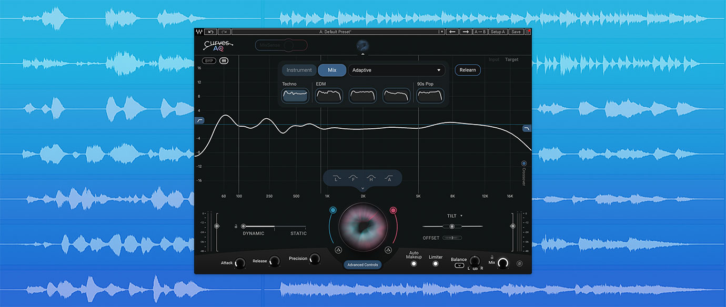This screenshot has width=726, height=307.
Task: Choose the A filter shape
Action: pos(389,178)
